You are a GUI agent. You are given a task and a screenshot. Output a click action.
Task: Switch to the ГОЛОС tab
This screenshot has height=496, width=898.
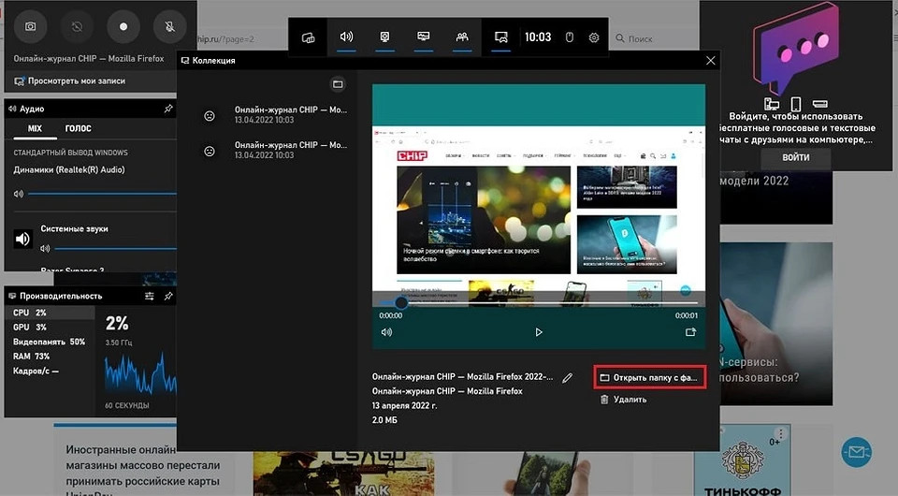click(x=78, y=128)
